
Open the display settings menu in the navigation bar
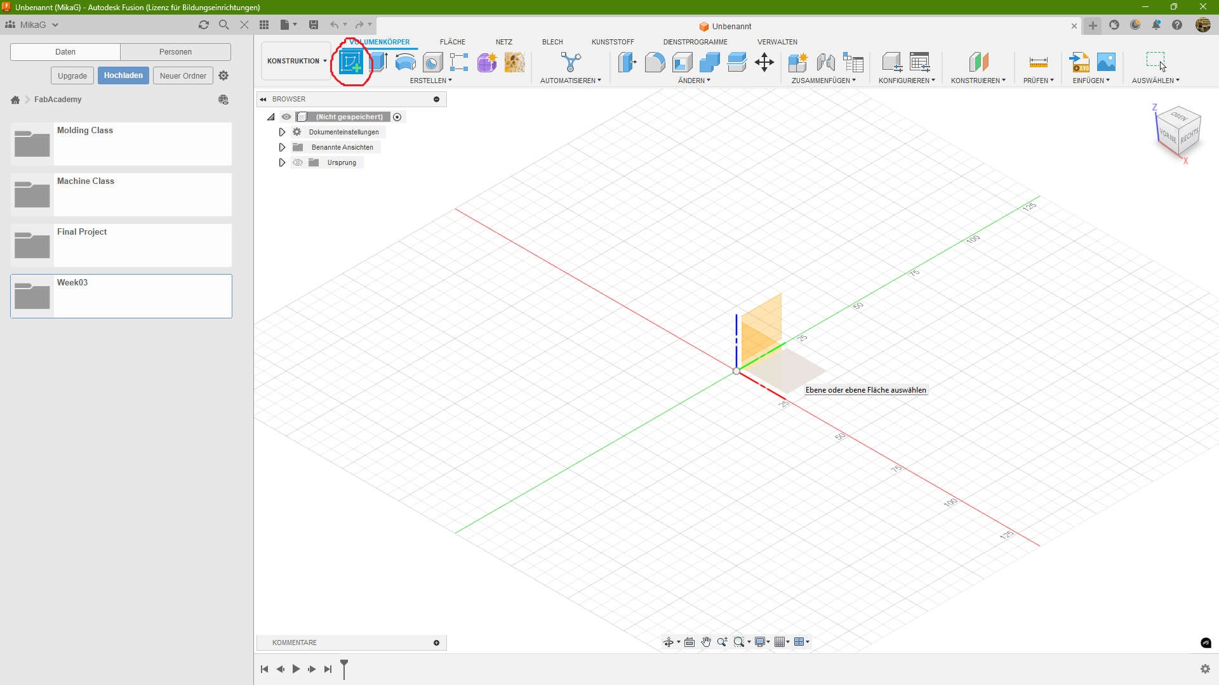[763, 642]
